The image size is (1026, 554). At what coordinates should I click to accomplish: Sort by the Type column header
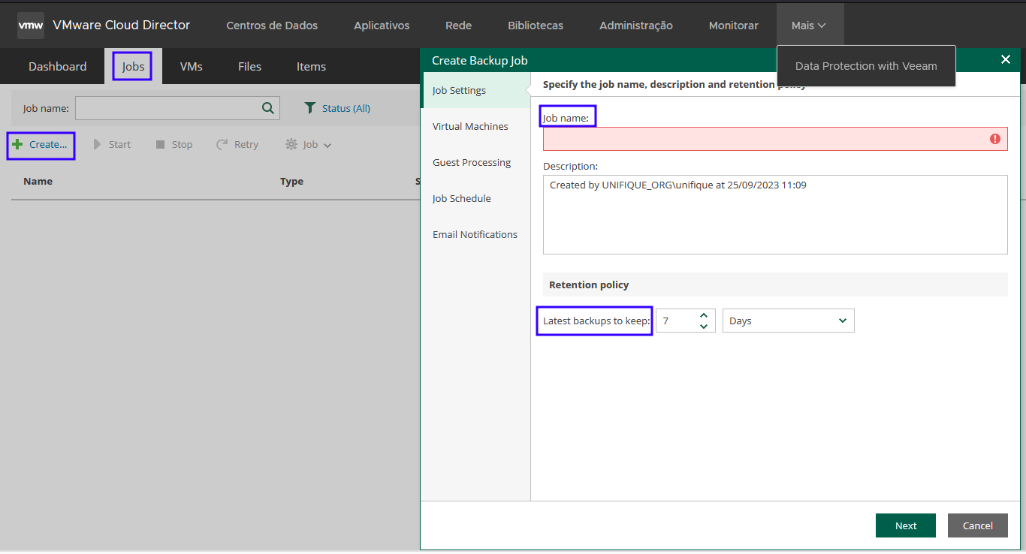(291, 181)
